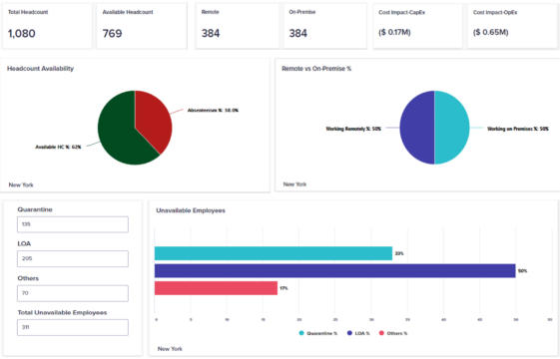The height and width of the screenshot is (359, 560).
Task: Click the Cost Impact OpEx value ($ 0.65M)
Action: 490,33
